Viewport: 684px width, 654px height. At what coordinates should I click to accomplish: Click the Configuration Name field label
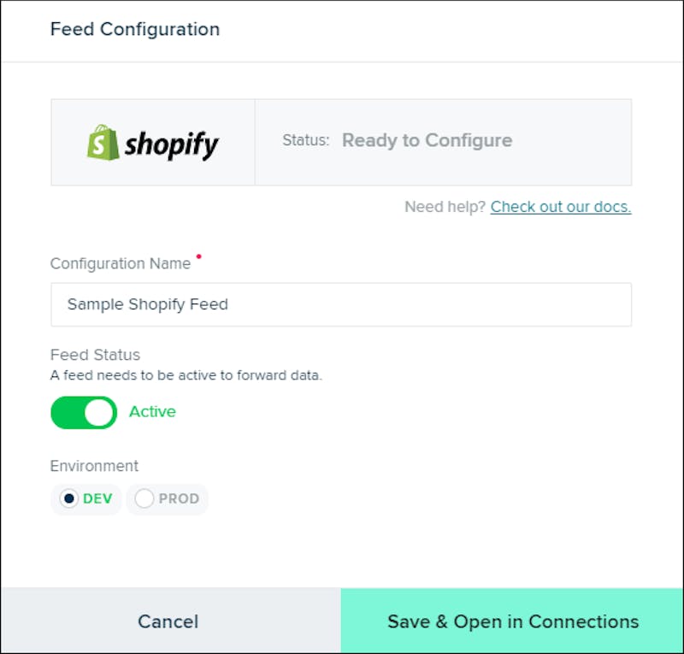click(121, 263)
